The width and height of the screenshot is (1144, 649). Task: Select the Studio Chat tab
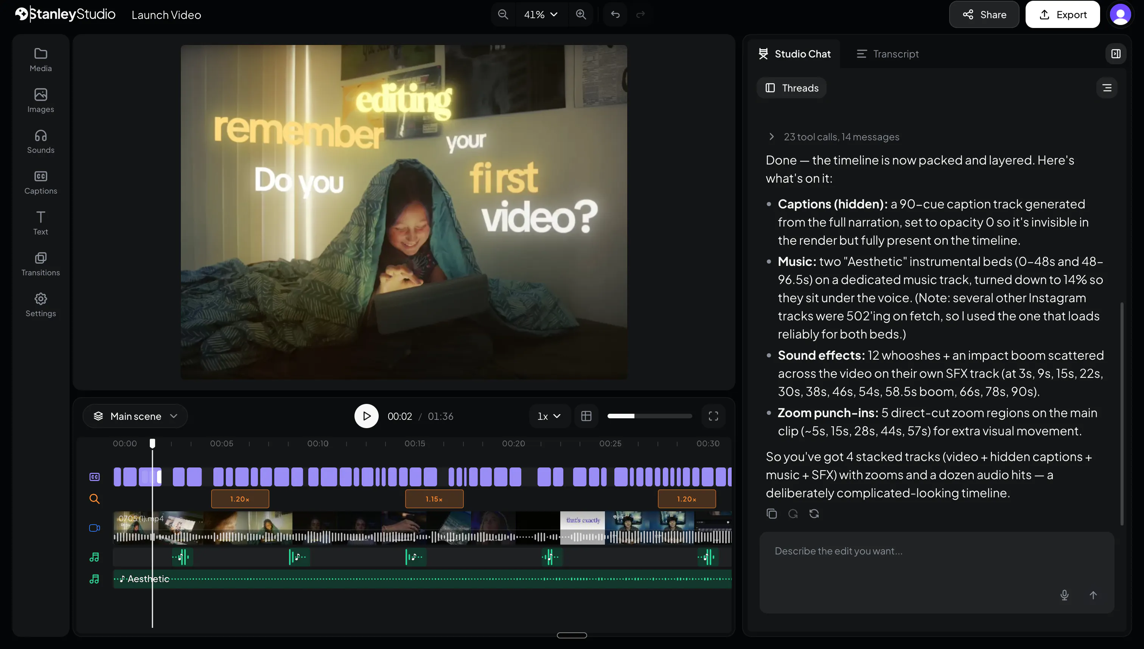click(x=795, y=54)
